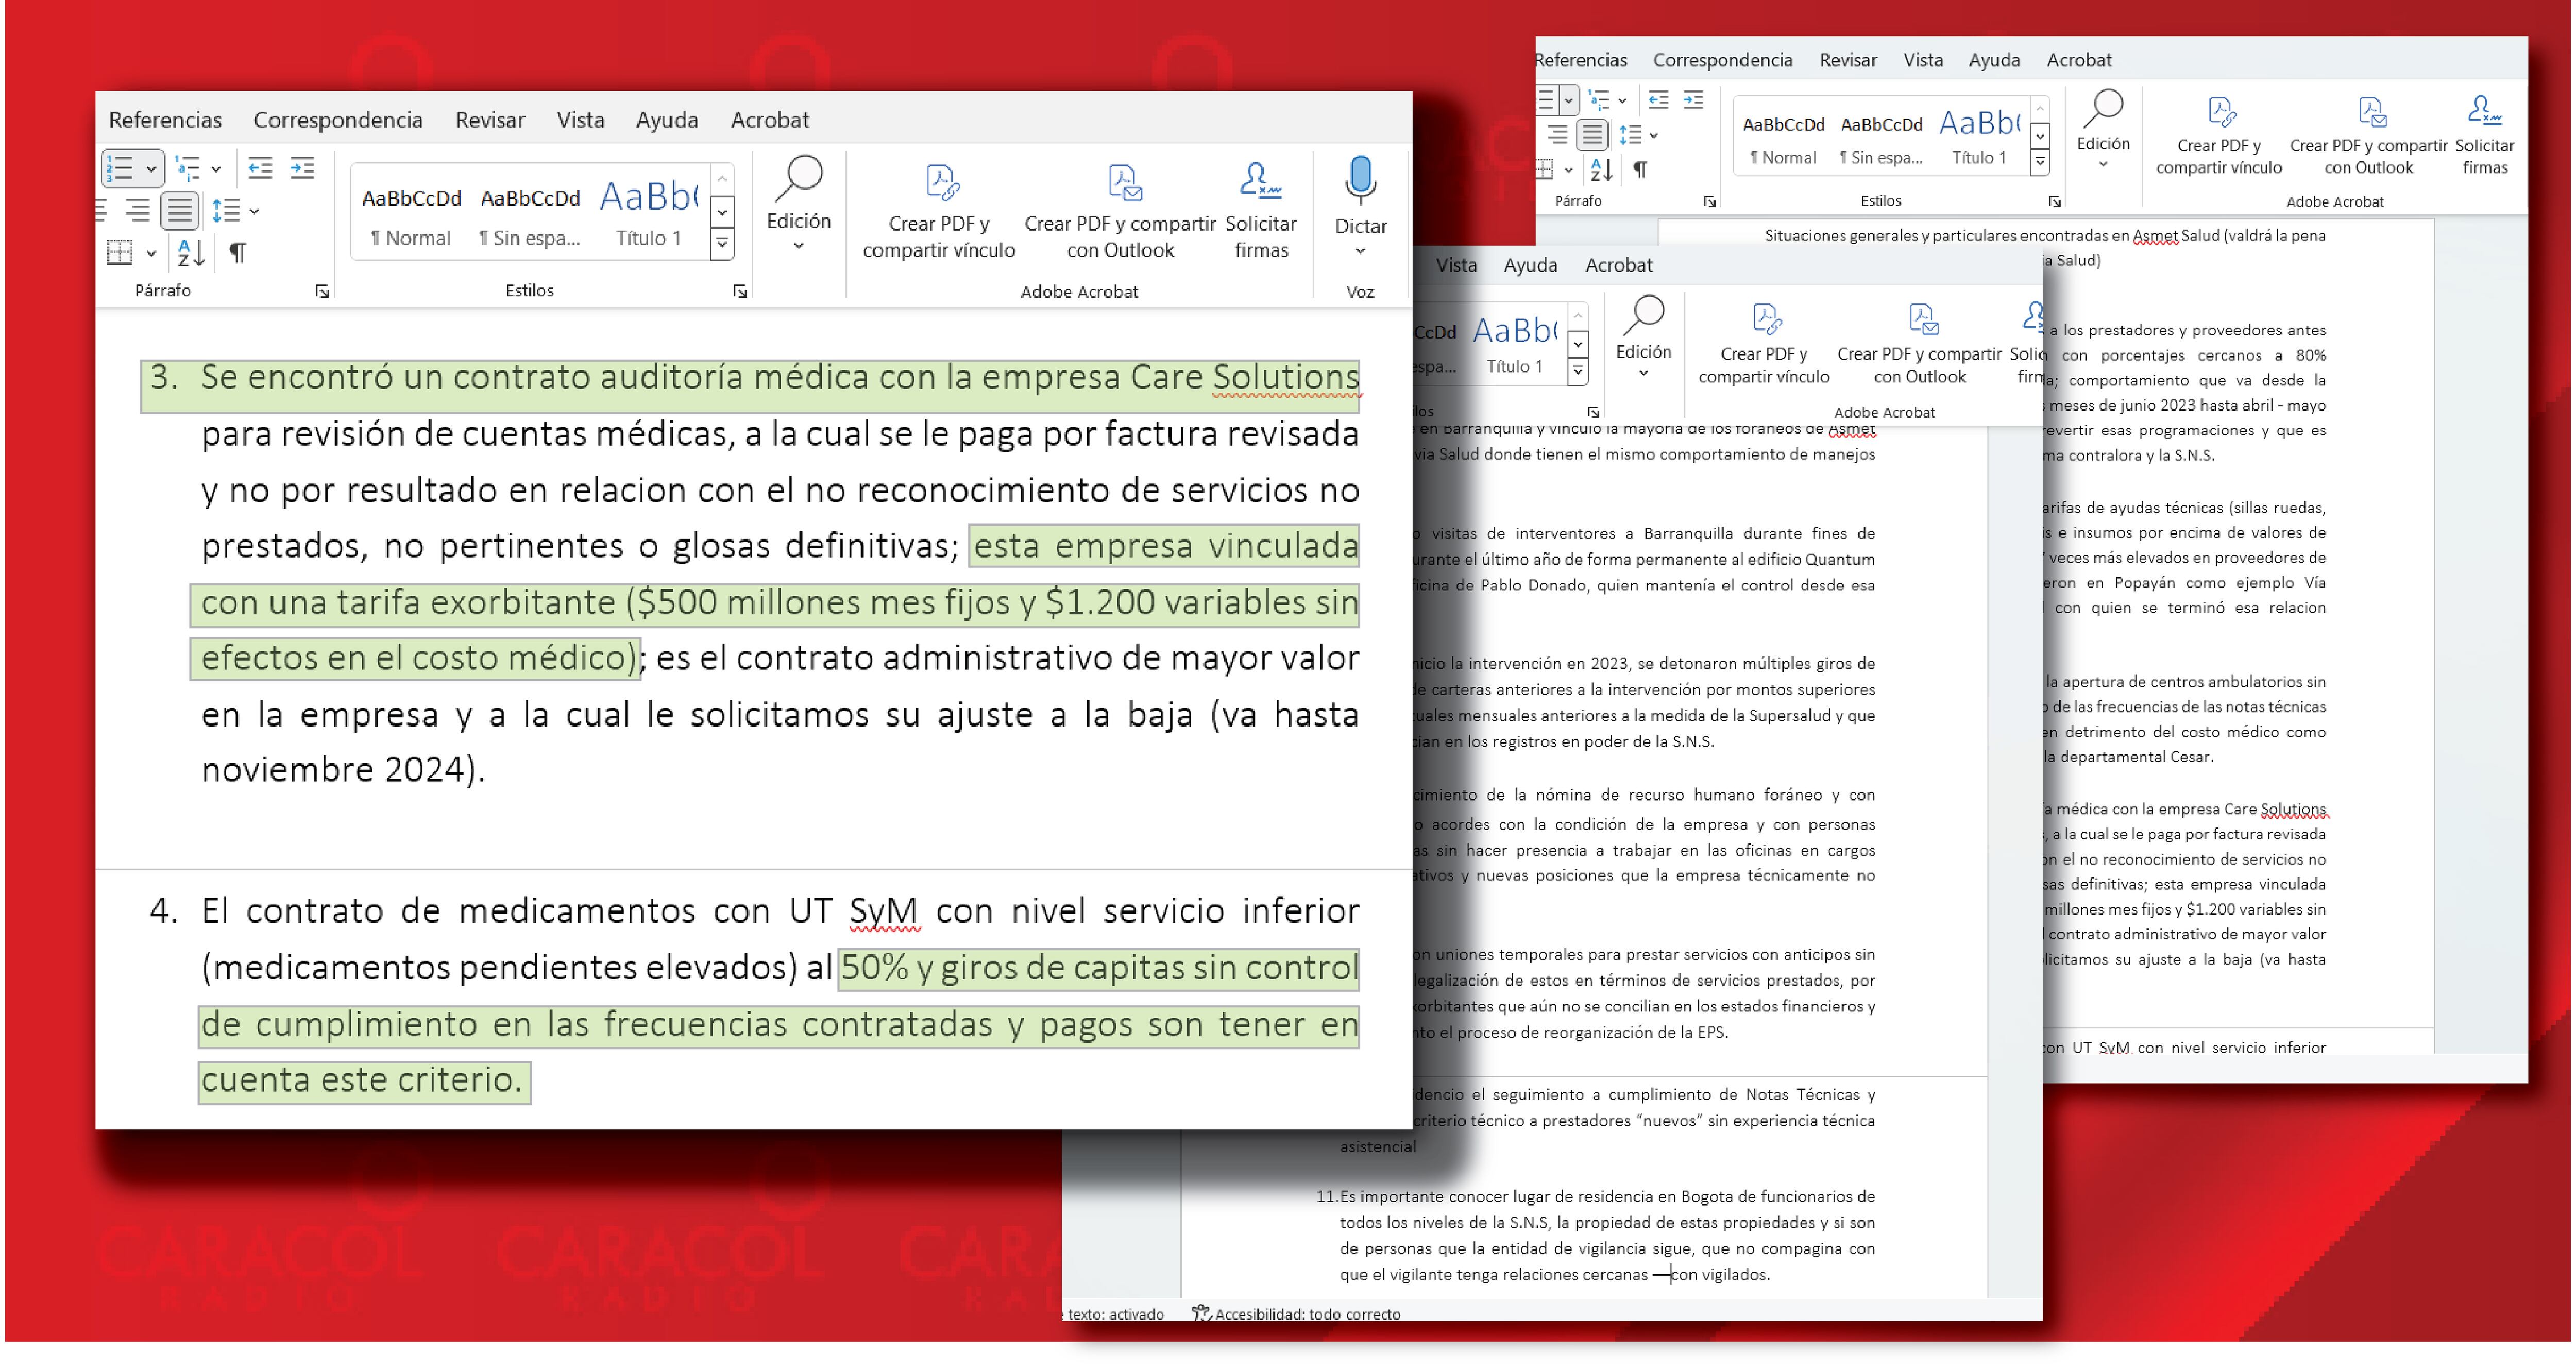The width and height of the screenshot is (2576, 1368).
Task: Open Párrafo dialog launcher in left window
Action: [x=322, y=292]
